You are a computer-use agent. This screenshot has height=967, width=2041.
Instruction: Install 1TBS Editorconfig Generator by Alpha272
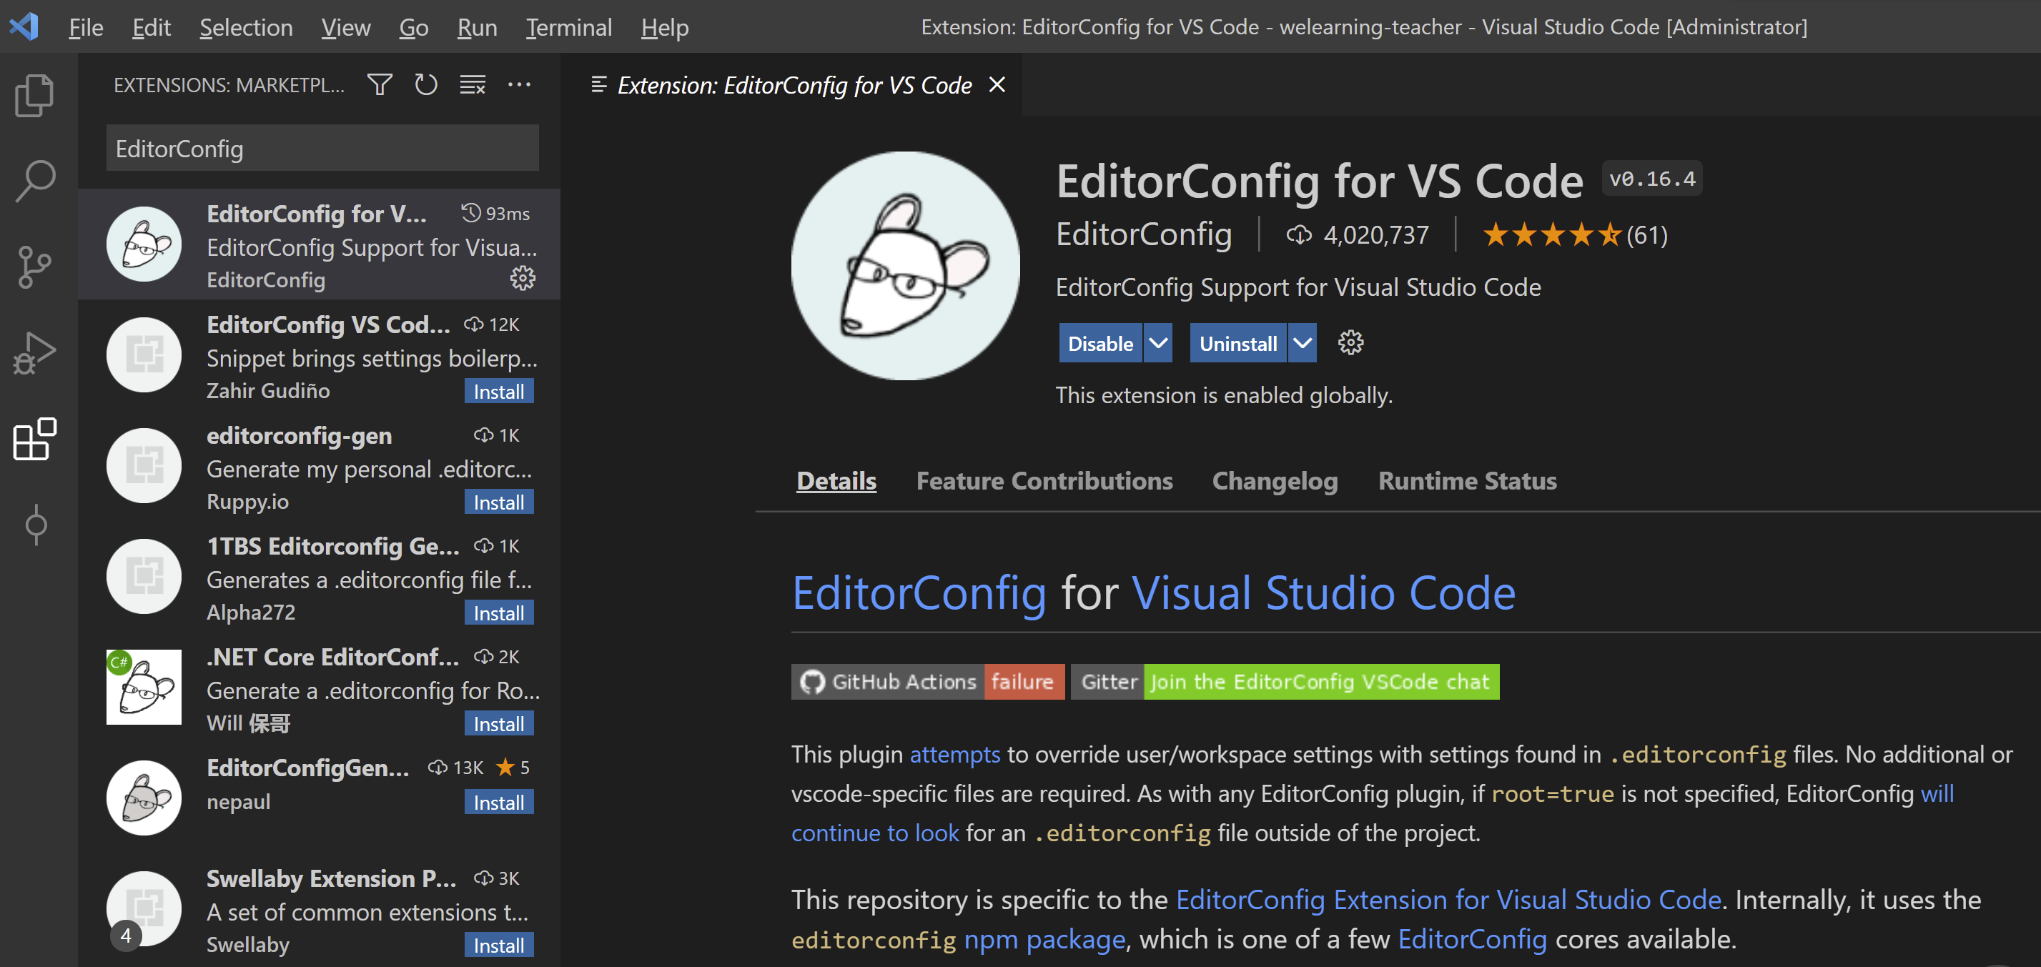tap(498, 613)
